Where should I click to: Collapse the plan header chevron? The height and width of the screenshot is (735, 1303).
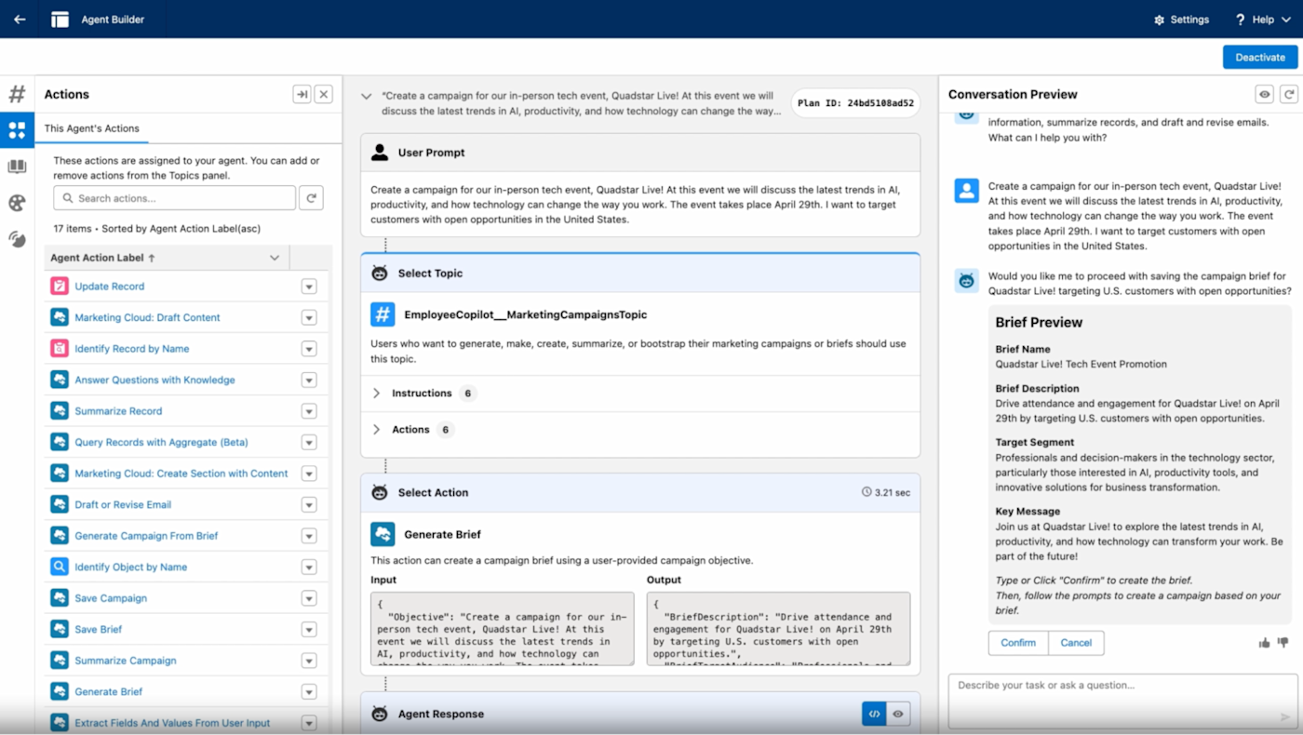click(x=367, y=96)
